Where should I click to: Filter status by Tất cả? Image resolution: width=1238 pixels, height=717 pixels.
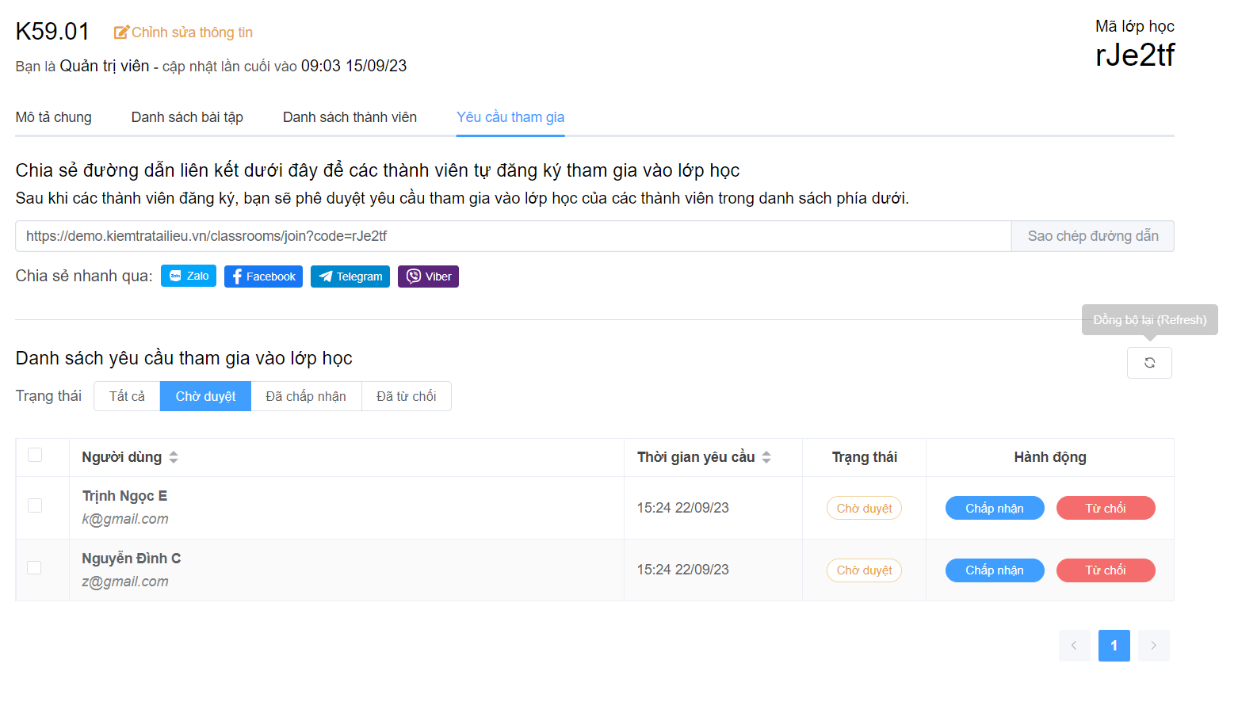coord(127,396)
